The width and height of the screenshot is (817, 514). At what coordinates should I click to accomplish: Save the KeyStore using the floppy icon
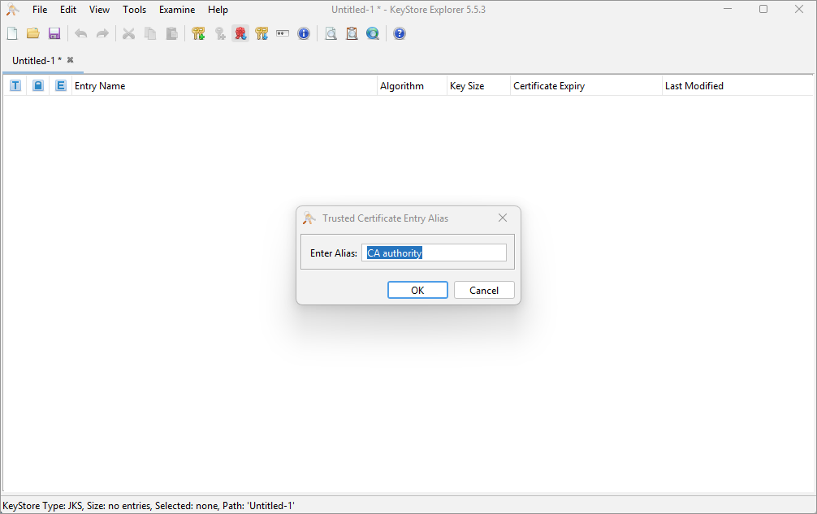point(54,33)
